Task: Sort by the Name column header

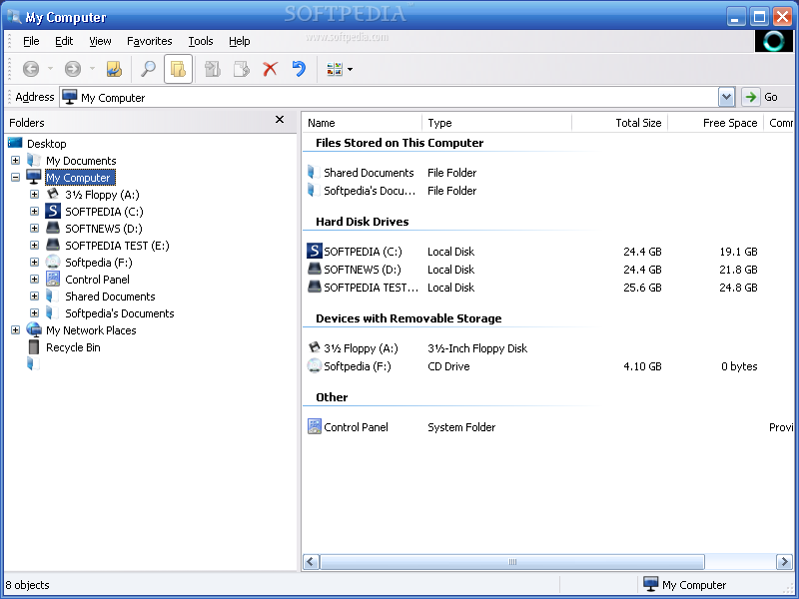Action: pos(363,123)
